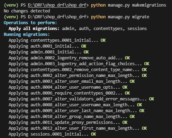Click the 'Applying admin.0001_initial' line
This screenshot has width=172, height=138.
coord(48,52)
